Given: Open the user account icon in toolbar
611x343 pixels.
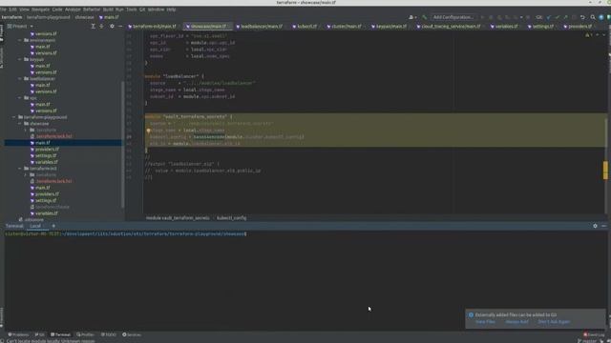Looking at the screenshot, I should pyautogui.click(x=411, y=17).
